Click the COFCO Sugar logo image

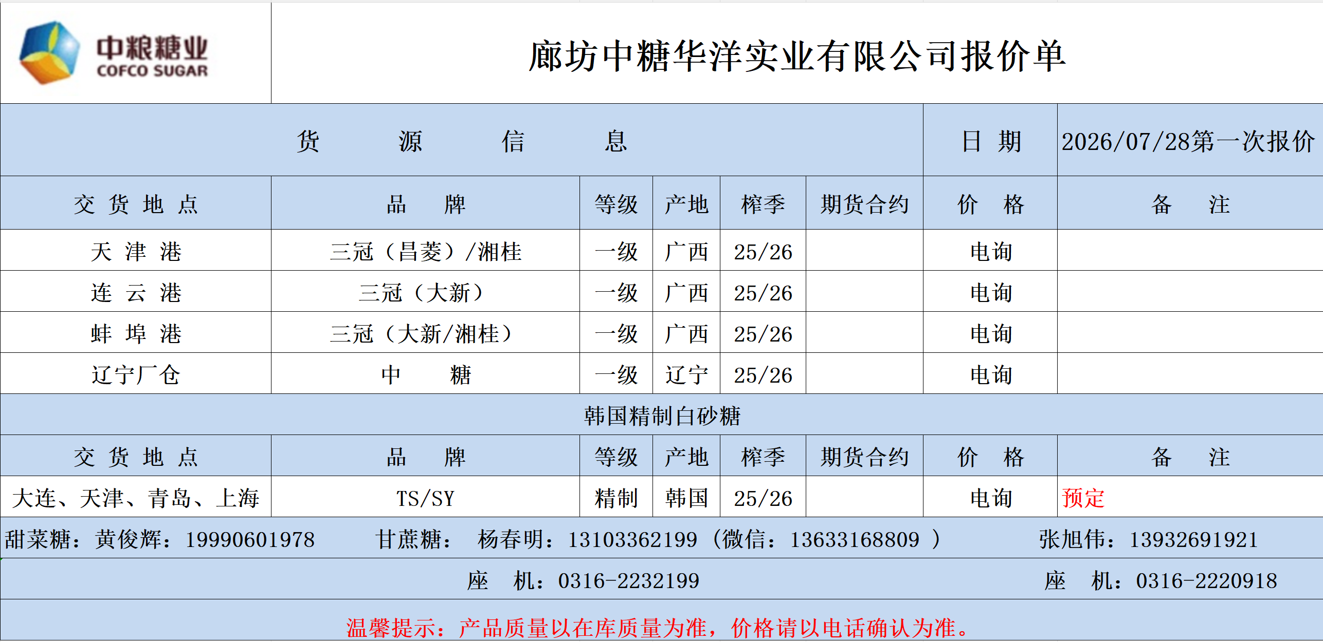(x=114, y=53)
